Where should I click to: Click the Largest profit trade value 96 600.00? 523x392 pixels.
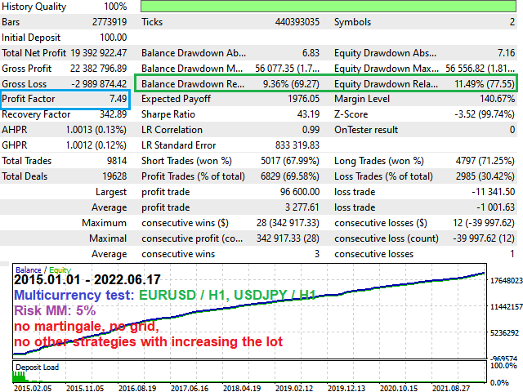[295, 192]
